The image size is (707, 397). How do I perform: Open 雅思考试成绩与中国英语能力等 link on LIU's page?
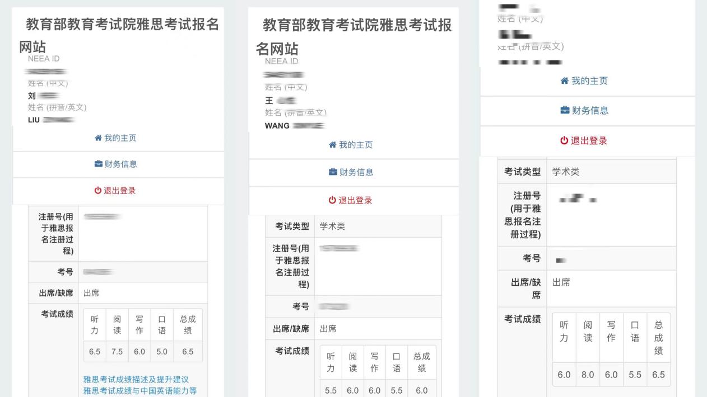[x=140, y=391]
